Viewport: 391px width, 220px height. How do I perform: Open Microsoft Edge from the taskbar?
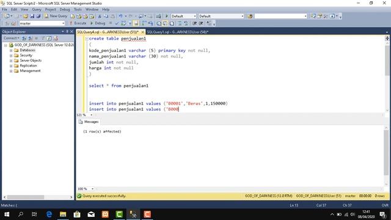tap(49, 215)
